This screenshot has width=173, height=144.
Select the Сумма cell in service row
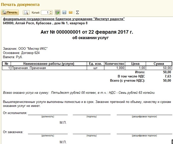[159, 68]
